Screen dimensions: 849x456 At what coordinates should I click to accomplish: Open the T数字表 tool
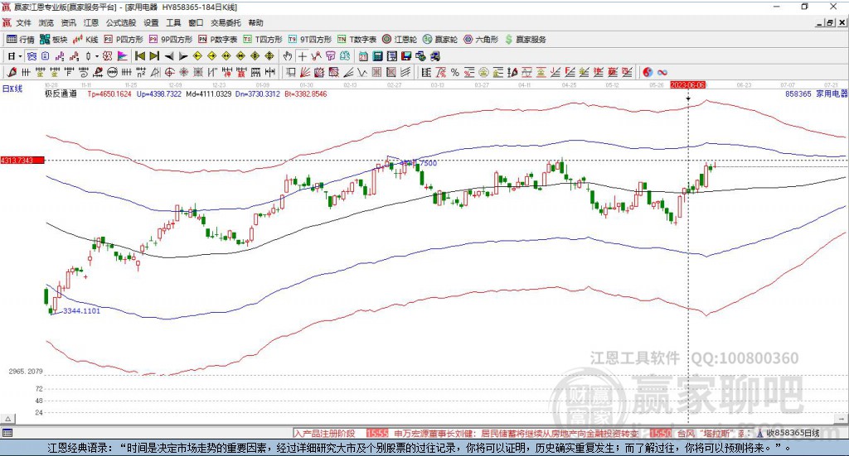pyautogui.click(x=357, y=40)
